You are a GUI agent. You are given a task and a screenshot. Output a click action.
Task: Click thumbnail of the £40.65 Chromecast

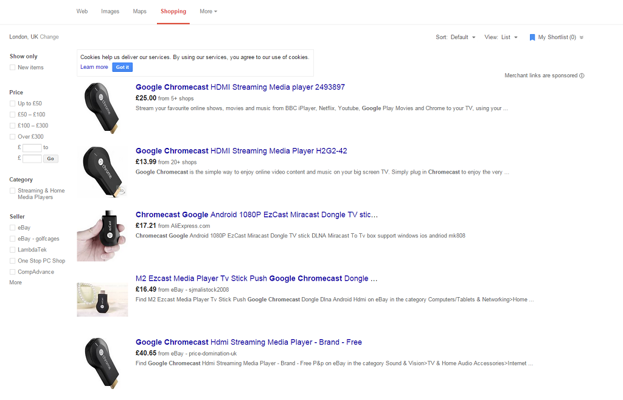pyautogui.click(x=102, y=363)
